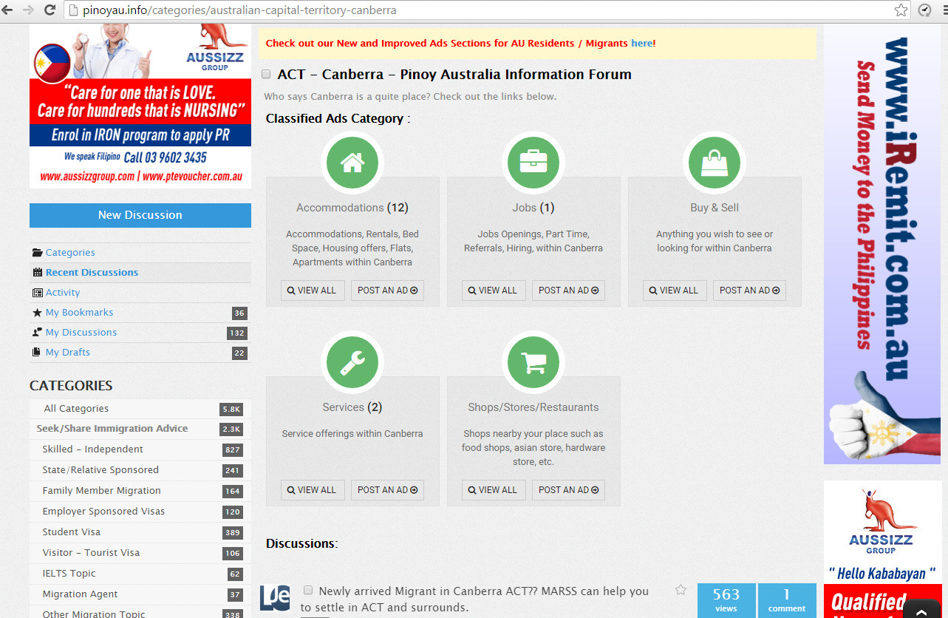Follow the 'here' link in yellow banner
The height and width of the screenshot is (618, 948).
tap(641, 44)
